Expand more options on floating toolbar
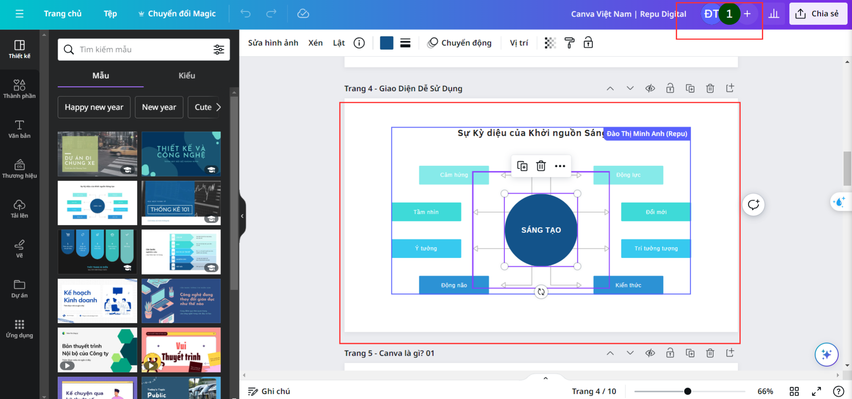The height and width of the screenshot is (399, 852). tap(560, 166)
